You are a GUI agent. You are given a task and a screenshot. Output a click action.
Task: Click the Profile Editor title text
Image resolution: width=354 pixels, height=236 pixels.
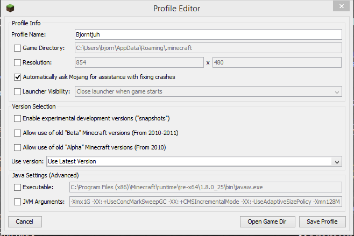pos(177,9)
